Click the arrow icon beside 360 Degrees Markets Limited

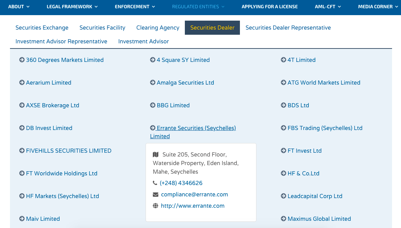click(x=21, y=60)
